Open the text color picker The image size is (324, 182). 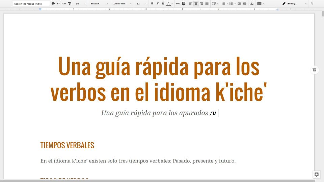tap(168, 4)
